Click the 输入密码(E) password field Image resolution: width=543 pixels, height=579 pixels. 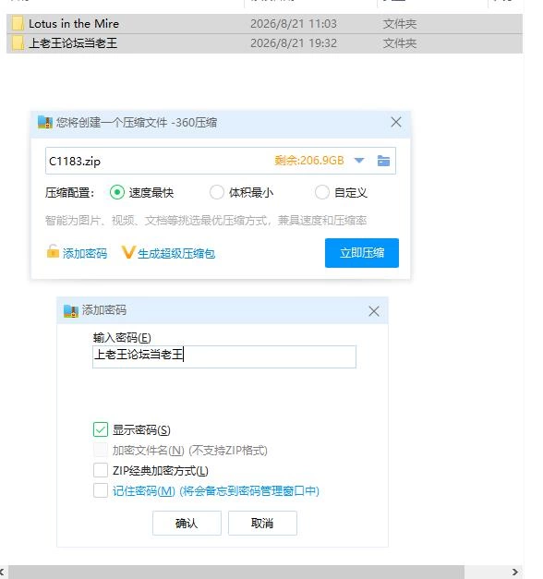pyautogui.click(x=224, y=356)
